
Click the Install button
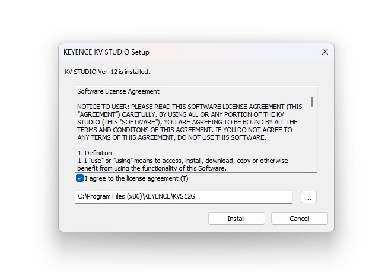click(x=237, y=219)
